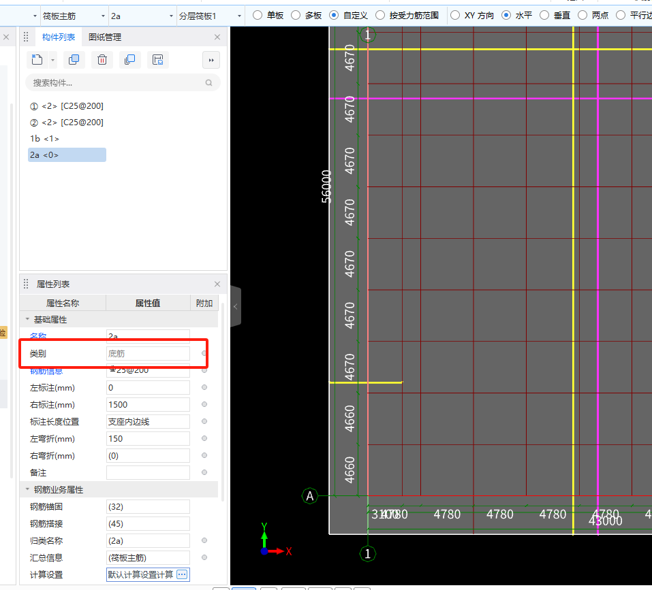Grab the property list panel grip handle

26,284
